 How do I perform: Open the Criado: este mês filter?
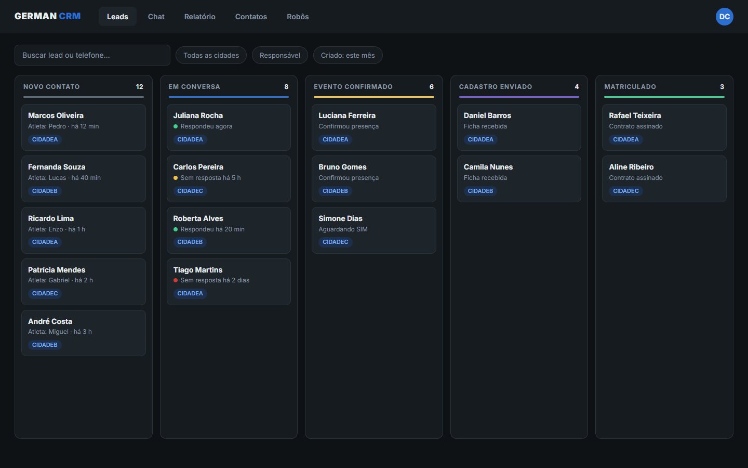348,55
